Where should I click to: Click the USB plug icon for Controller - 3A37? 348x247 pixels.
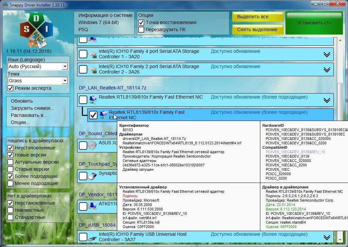coord(92,237)
